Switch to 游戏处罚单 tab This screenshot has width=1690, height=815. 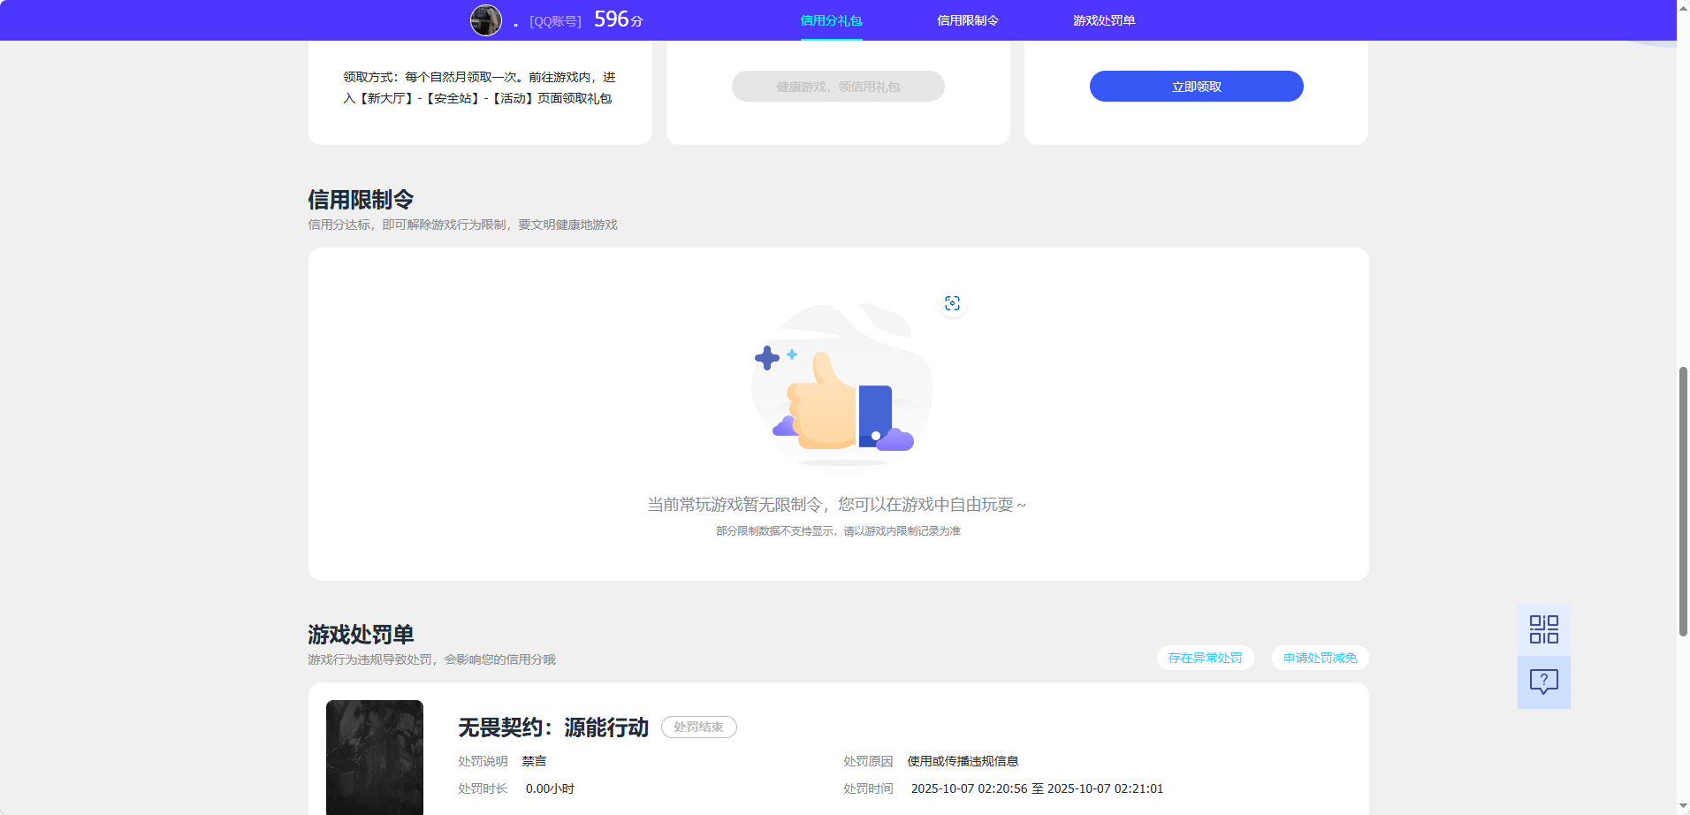[x=1104, y=20]
